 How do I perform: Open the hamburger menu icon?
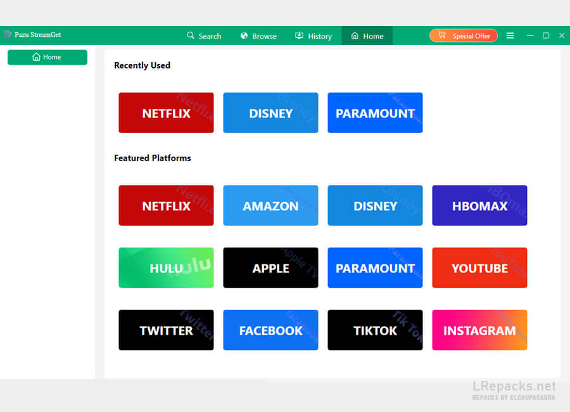(x=510, y=35)
